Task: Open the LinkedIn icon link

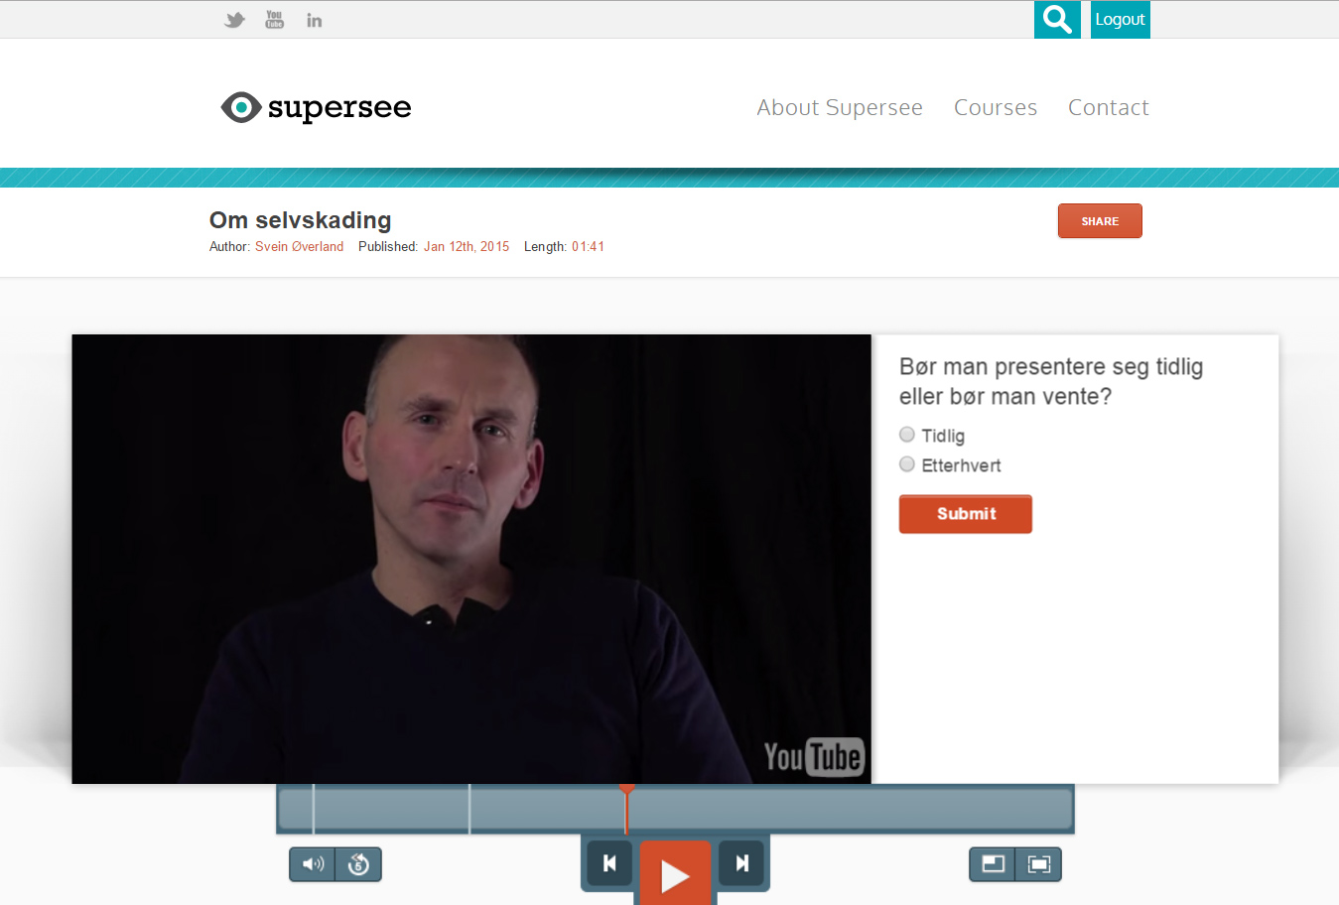Action: (314, 20)
